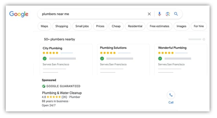217x118 pixels.
Task: Click 'Serves San Francisco' under Plumbing Solutions
Action: pos(113,65)
